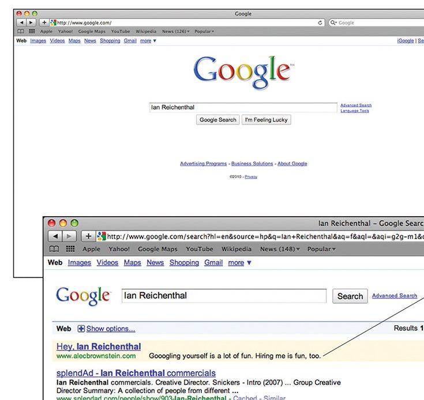Open the About Google link
The width and height of the screenshot is (424, 400).
point(292,164)
